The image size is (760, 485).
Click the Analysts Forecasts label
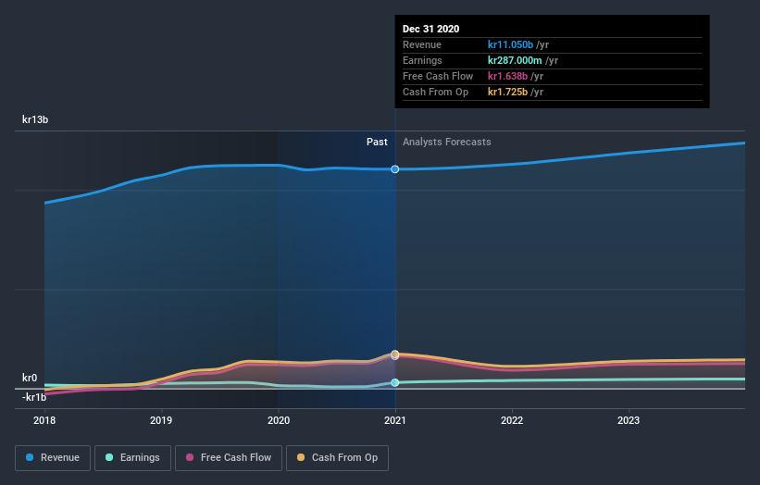coord(446,142)
